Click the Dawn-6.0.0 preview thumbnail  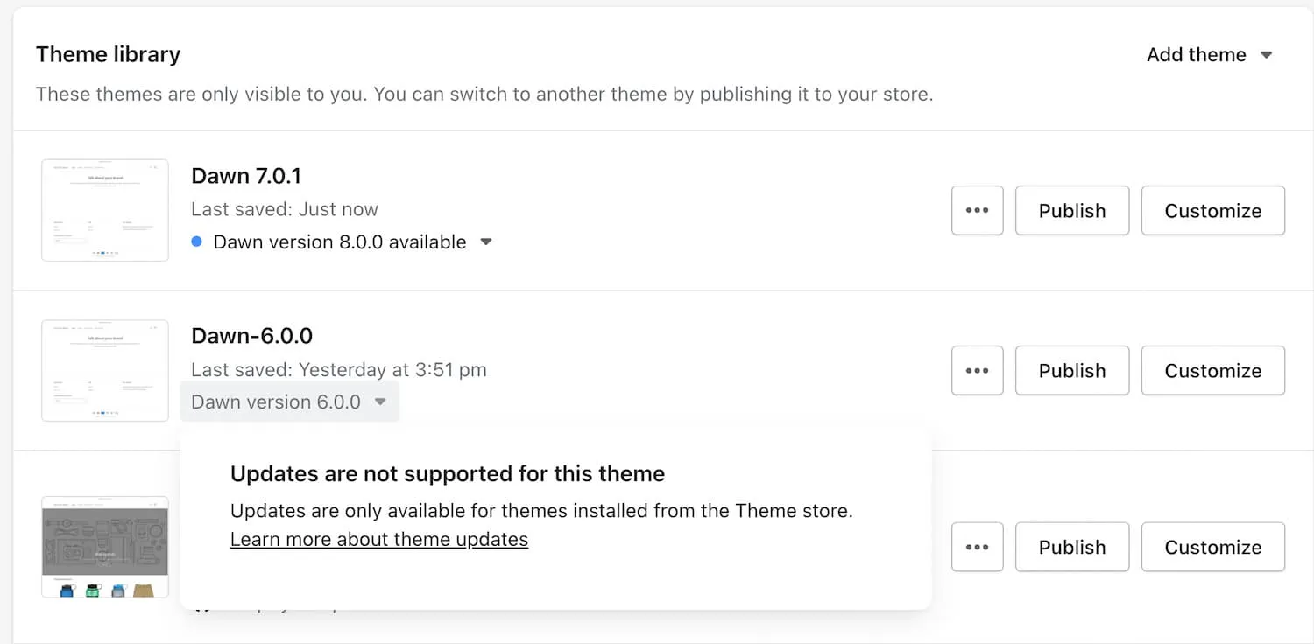click(105, 370)
